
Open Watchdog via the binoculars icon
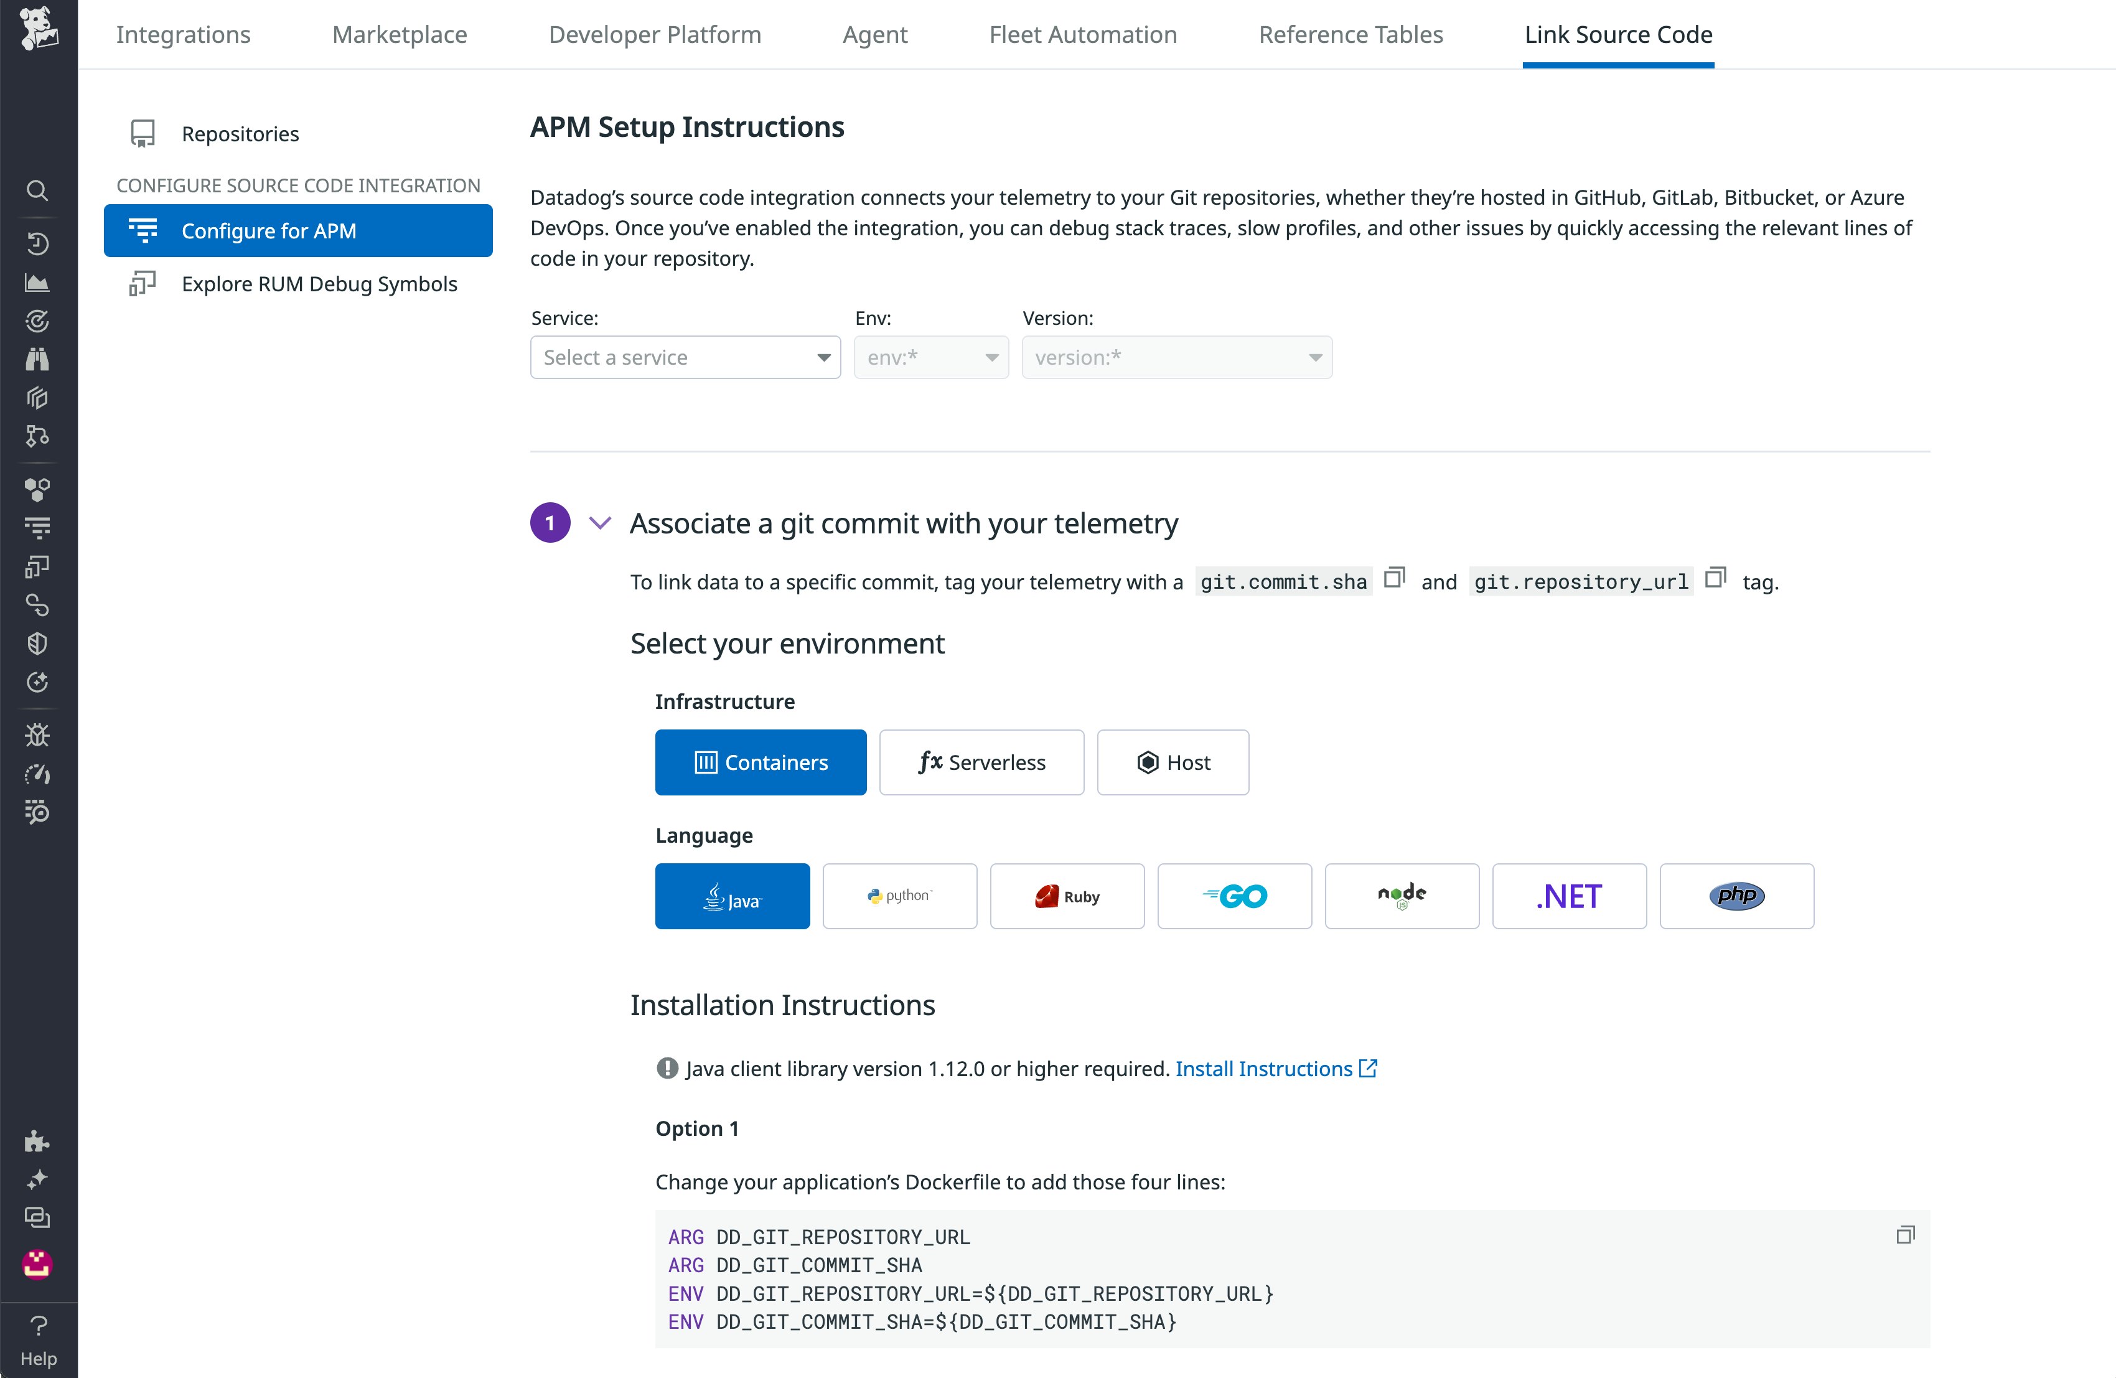pyautogui.click(x=37, y=359)
